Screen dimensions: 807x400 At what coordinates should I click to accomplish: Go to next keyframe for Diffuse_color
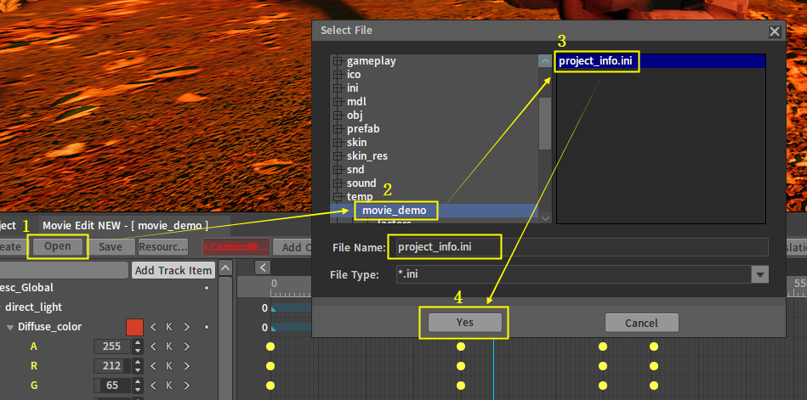click(x=185, y=327)
